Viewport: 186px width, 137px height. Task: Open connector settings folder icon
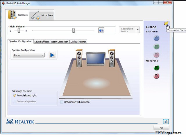pyautogui.click(x=166, y=24)
